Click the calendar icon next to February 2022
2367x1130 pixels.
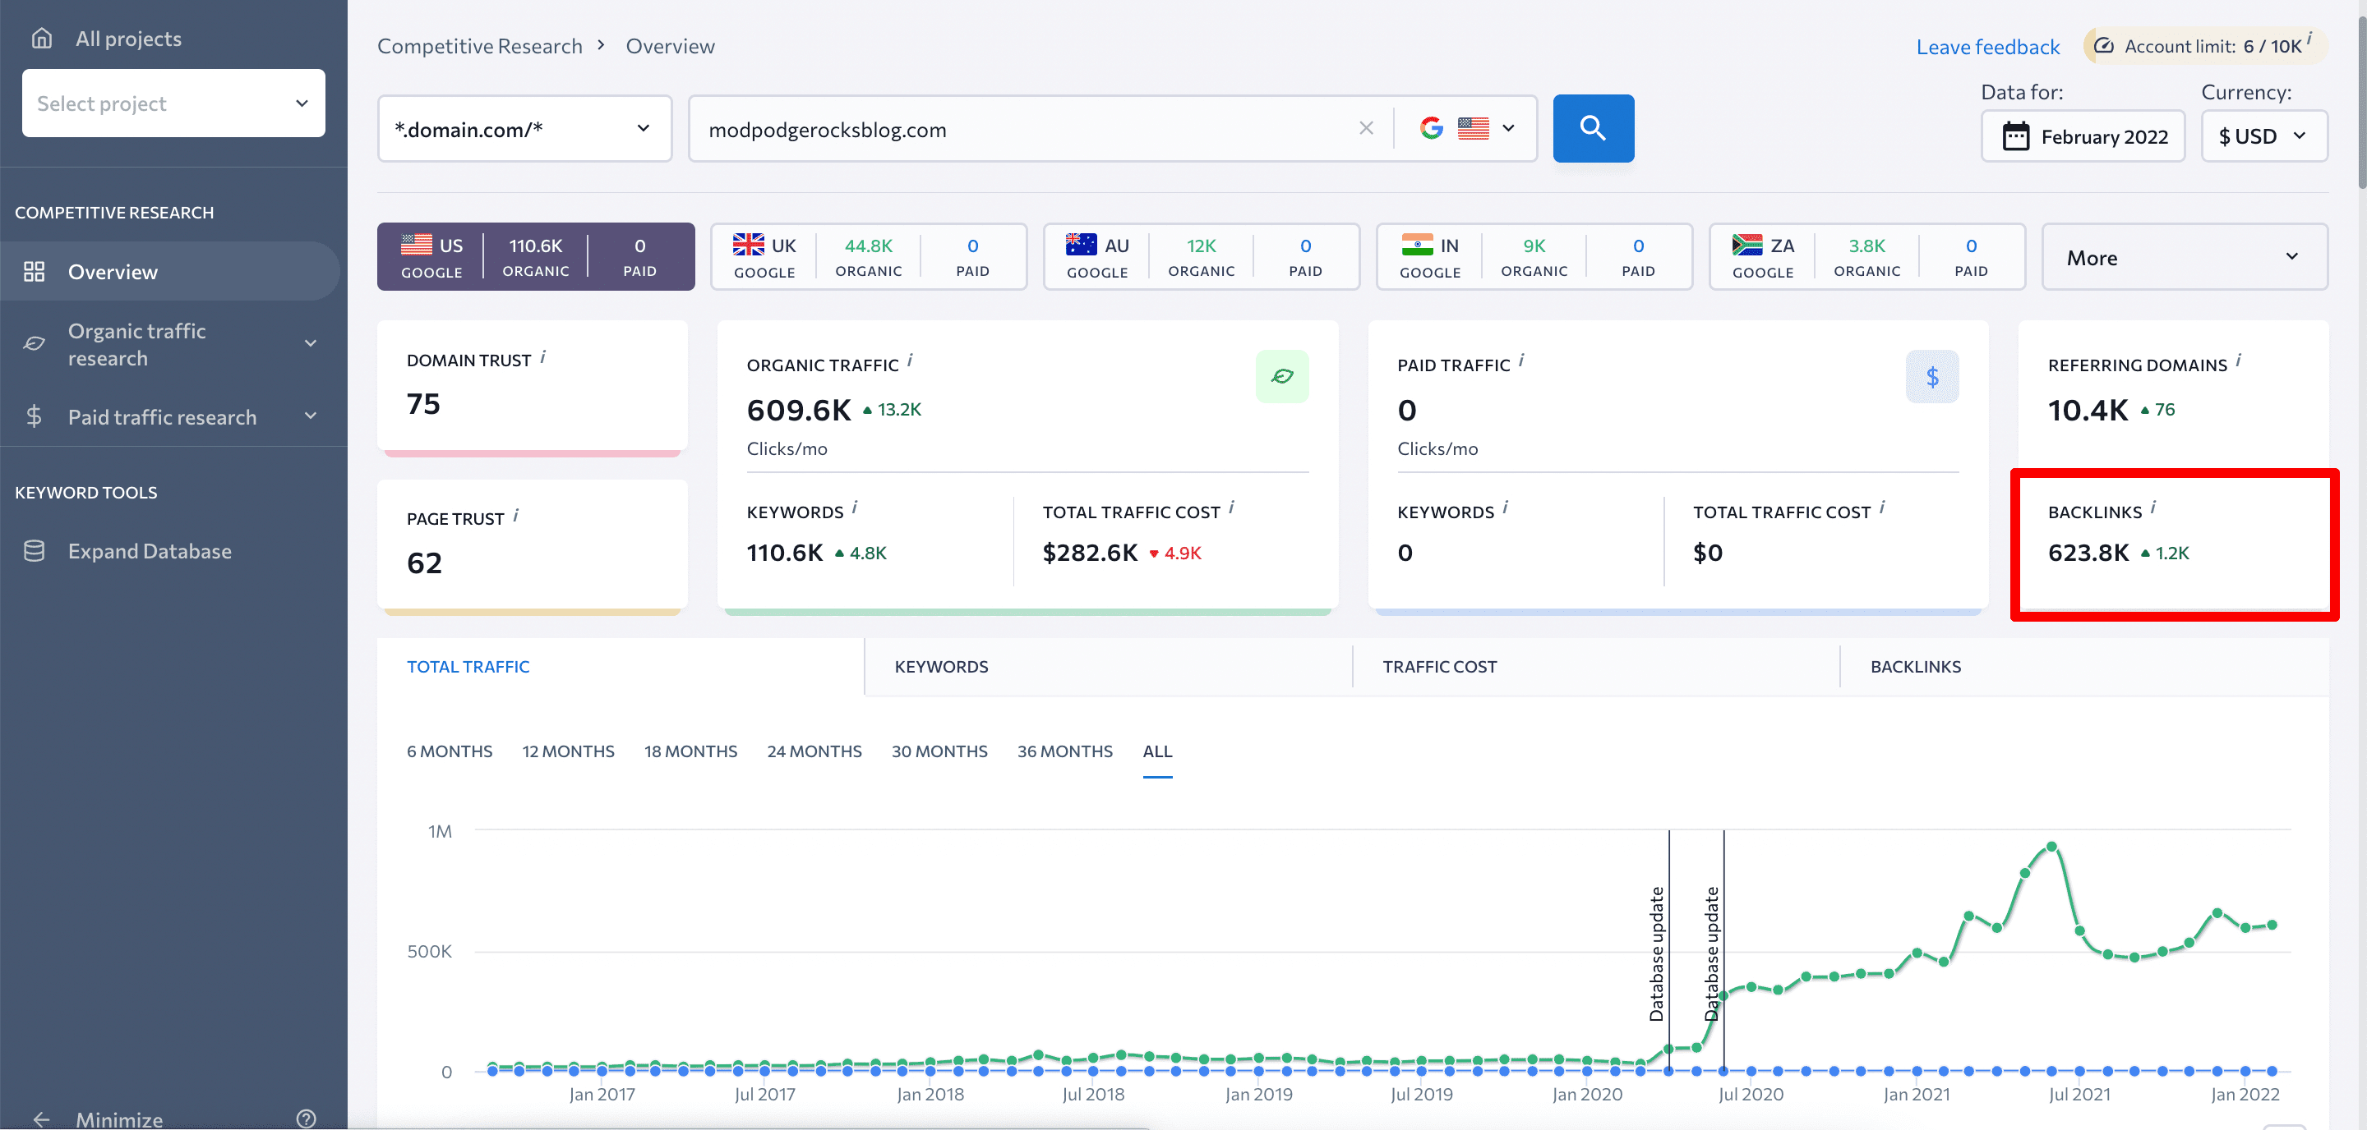coord(2014,135)
